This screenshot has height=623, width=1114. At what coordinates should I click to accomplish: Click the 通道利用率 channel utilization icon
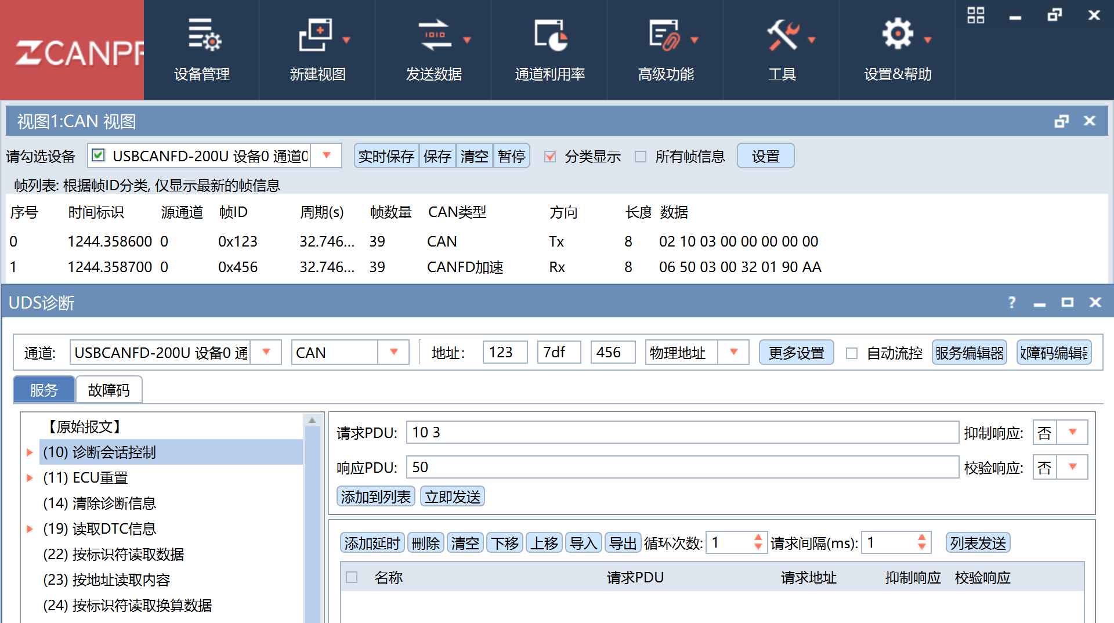click(x=550, y=35)
